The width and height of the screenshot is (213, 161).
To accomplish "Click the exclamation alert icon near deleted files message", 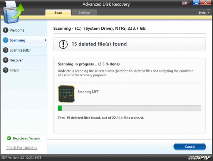I will click(63, 44).
